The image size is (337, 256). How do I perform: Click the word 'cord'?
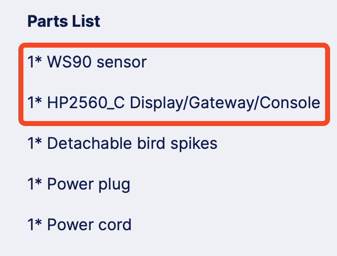[x=114, y=225]
